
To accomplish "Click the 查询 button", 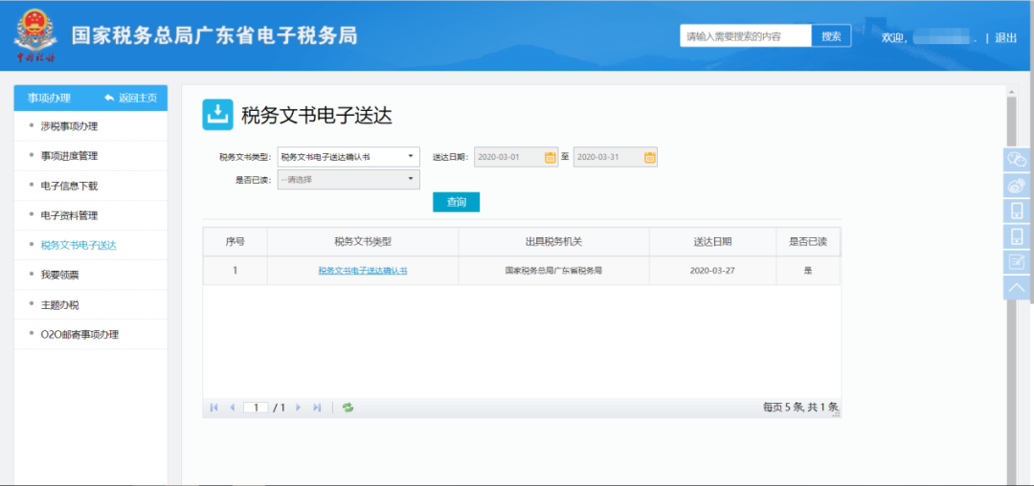I will pyautogui.click(x=456, y=202).
